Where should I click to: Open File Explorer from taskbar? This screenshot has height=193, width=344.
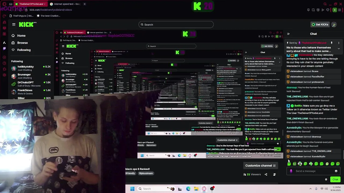point(196,189)
